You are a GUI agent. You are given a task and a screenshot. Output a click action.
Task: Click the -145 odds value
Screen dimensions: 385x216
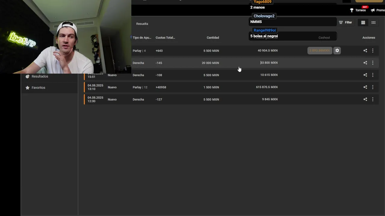point(159,63)
